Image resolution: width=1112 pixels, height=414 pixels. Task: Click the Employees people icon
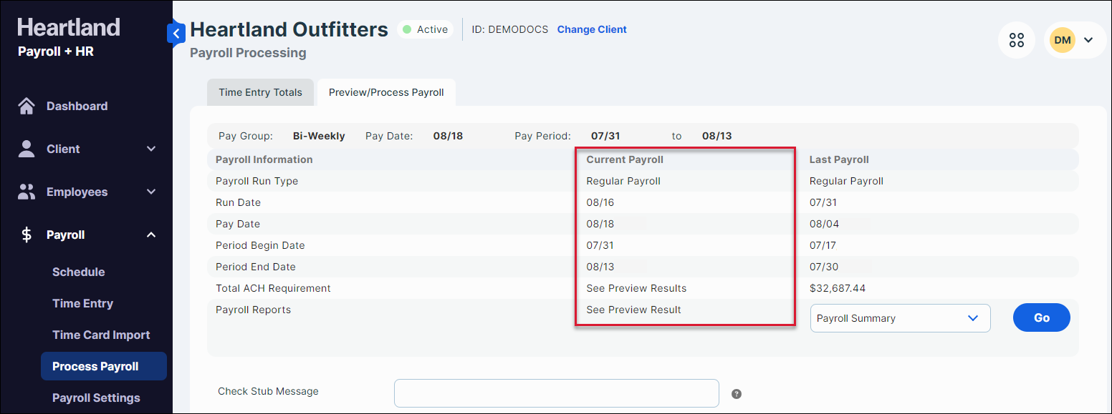(x=27, y=192)
